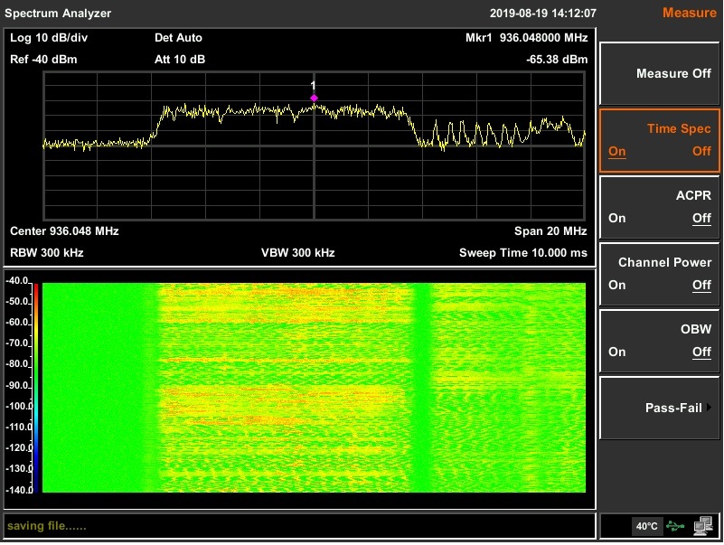Click the USB connection status icon
The width and height of the screenshot is (724, 545).
[x=675, y=526]
